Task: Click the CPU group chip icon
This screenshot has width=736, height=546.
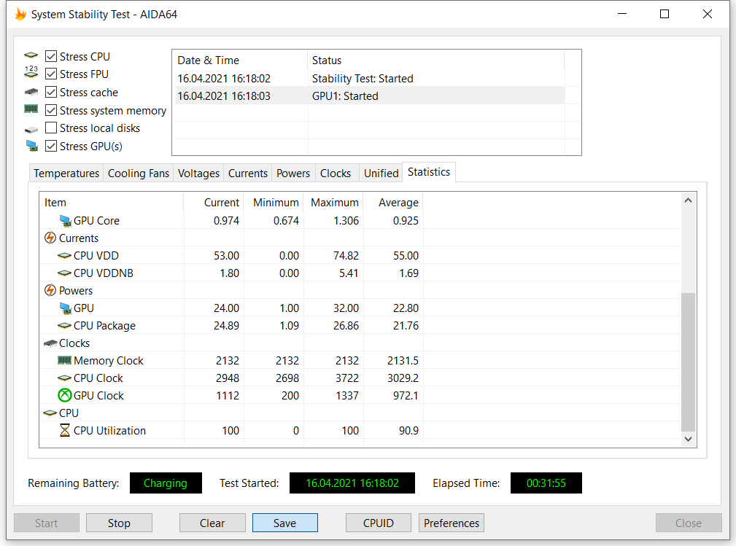Action: pos(50,413)
